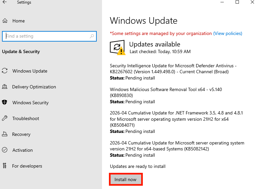Maximize the Settings window
Image resolution: width=257 pixels, height=189 pixels.
237,2
